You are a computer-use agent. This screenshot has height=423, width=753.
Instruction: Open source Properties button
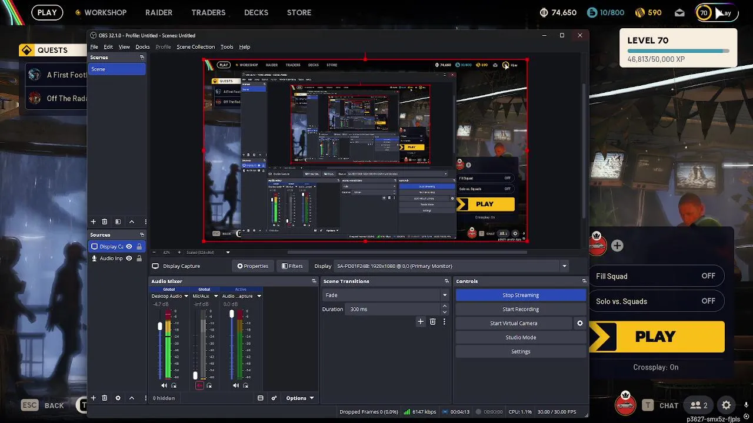pyautogui.click(x=253, y=266)
